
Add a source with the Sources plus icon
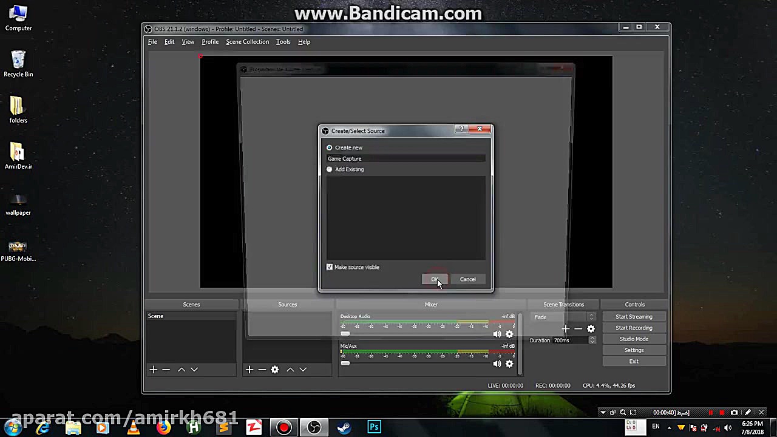(249, 370)
